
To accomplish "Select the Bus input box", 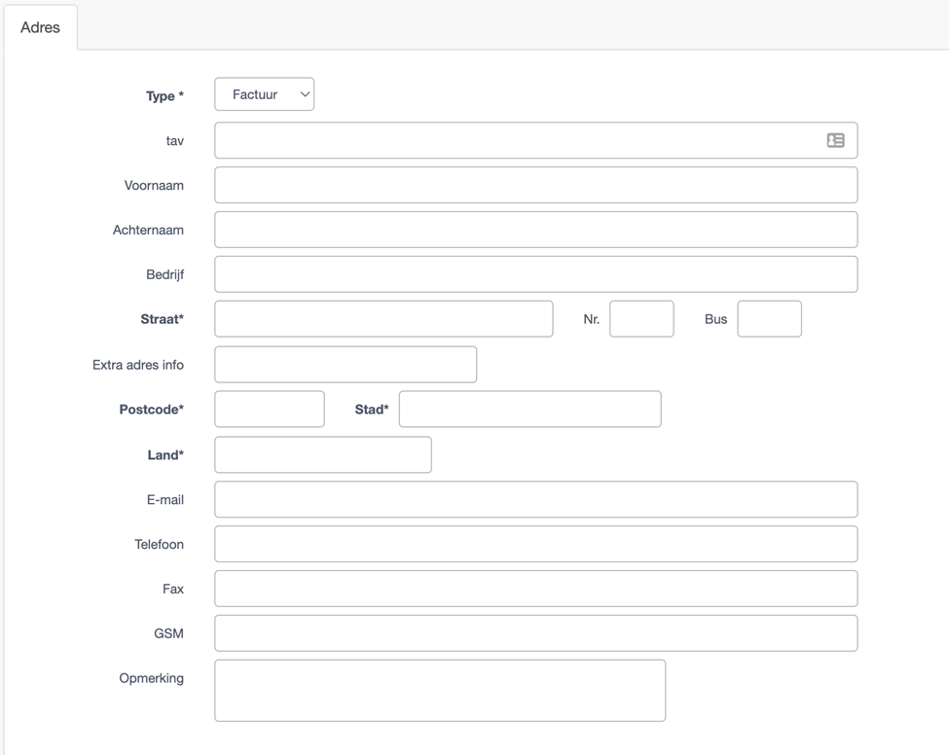I will point(769,319).
